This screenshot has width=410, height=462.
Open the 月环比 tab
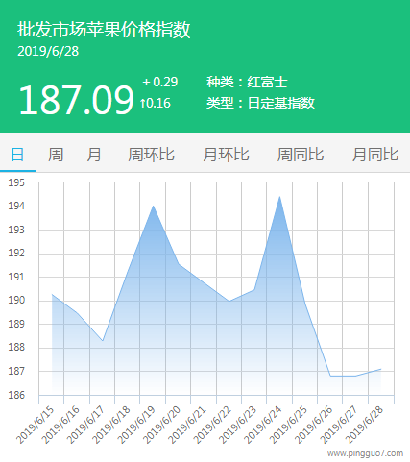tap(226, 155)
